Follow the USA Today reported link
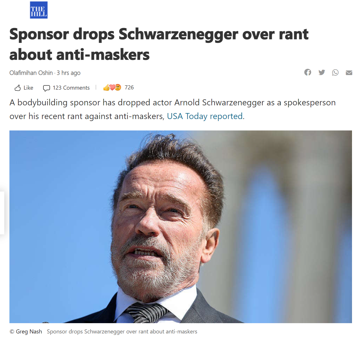 coord(205,116)
